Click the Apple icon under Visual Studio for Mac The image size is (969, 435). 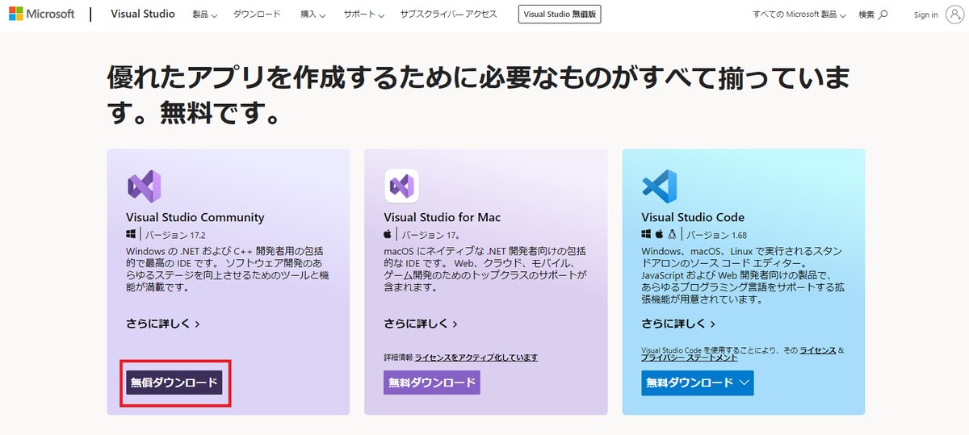click(390, 235)
